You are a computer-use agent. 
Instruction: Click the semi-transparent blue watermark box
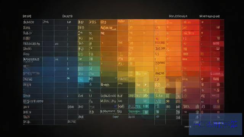pos(215,124)
